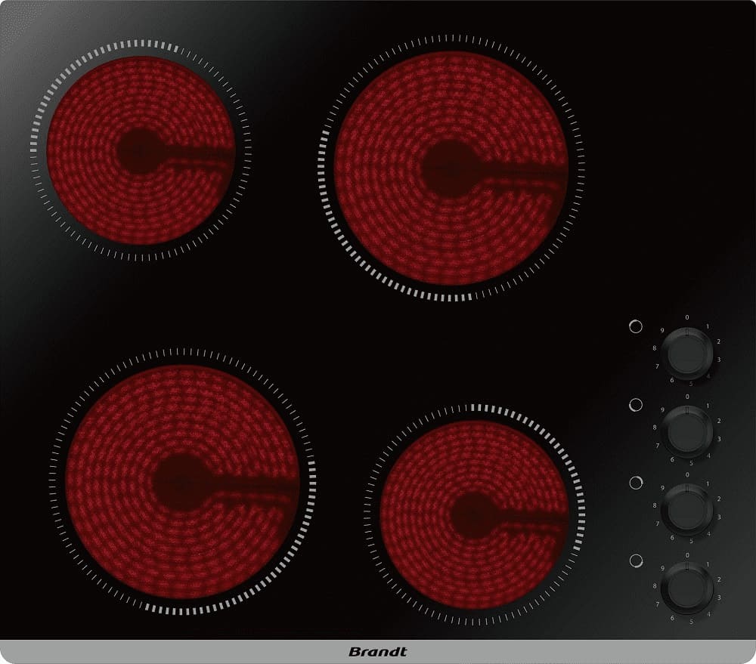Click the Brandt logo on the trim

point(377,652)
